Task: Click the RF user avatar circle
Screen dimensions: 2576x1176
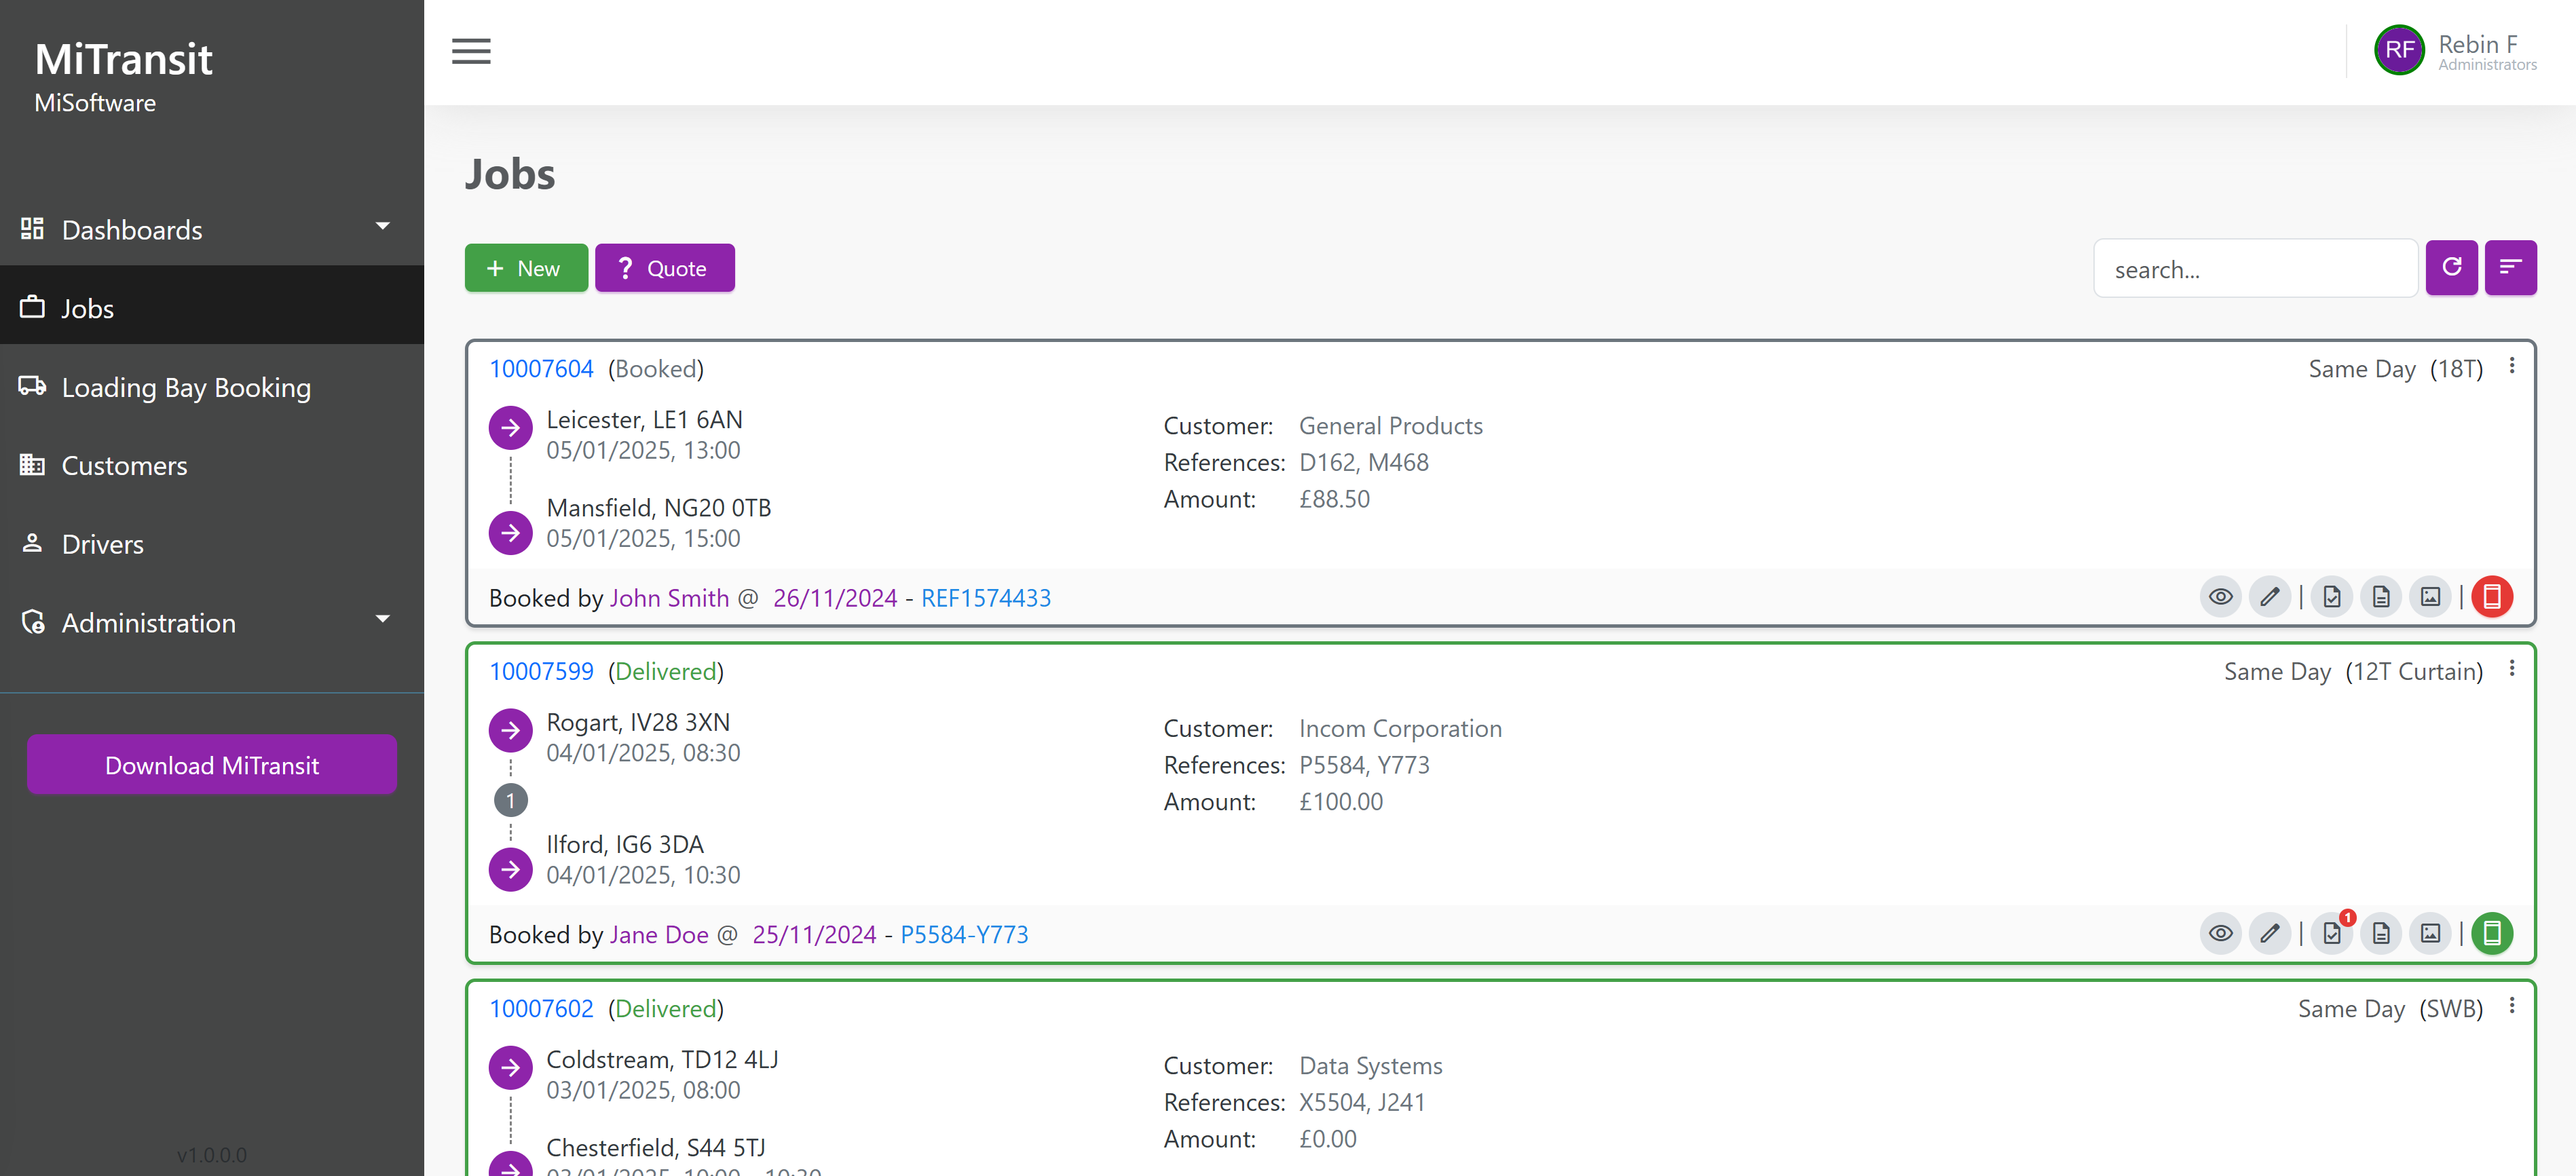Action: click(x=2398, y=50)
